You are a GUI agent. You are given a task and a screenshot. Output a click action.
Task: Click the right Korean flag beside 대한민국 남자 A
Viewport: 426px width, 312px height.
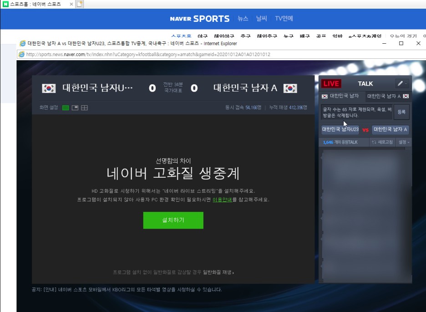tap(290, 88)
